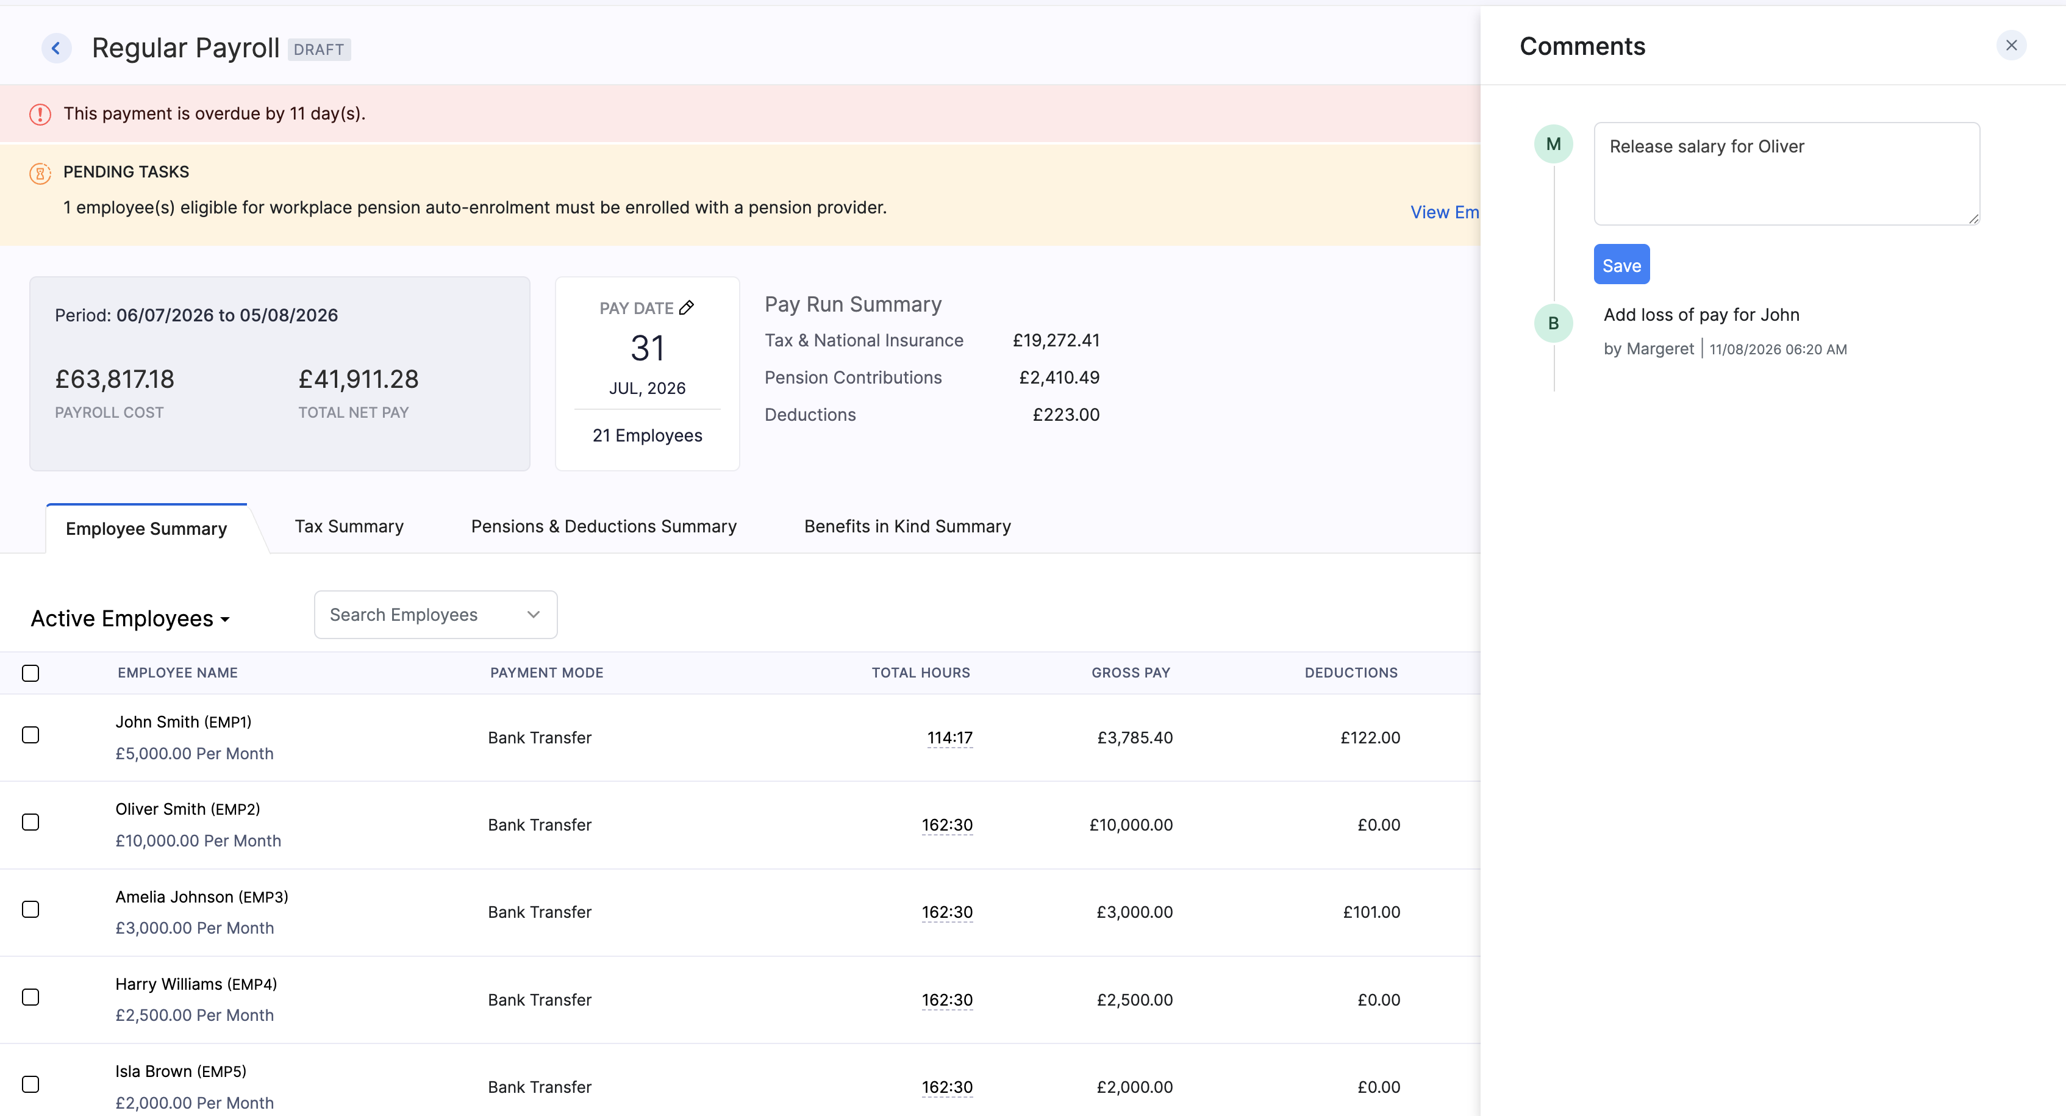Check the box for John Smith
Image resolution: width=2066 pixels, height=1116 pixels.
click(30, 735)
